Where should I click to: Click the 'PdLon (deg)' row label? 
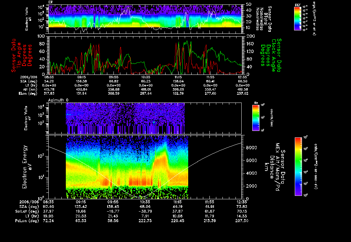27,220
